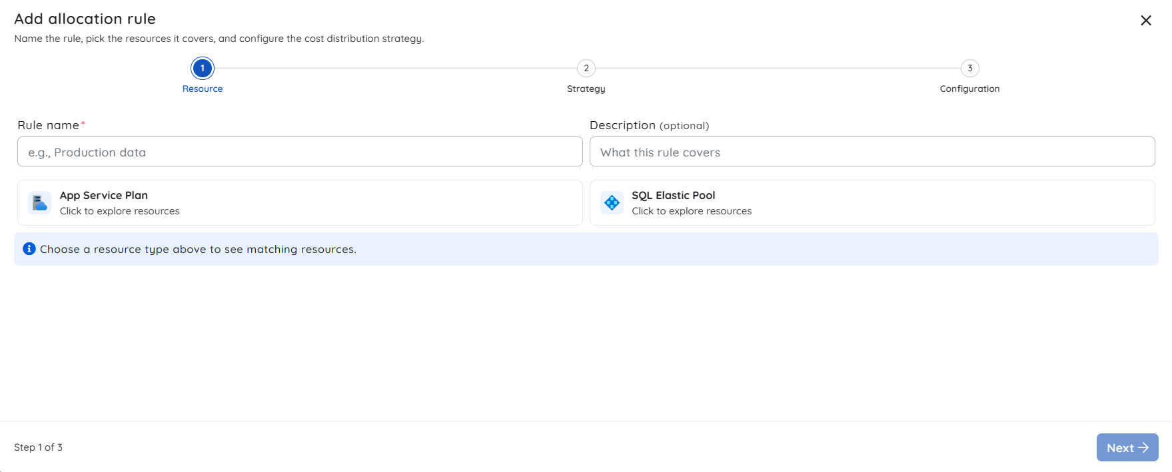Close the Add allocation rule dialog
Viewport: 1172px width, 472px height.
click(1146, 21)
